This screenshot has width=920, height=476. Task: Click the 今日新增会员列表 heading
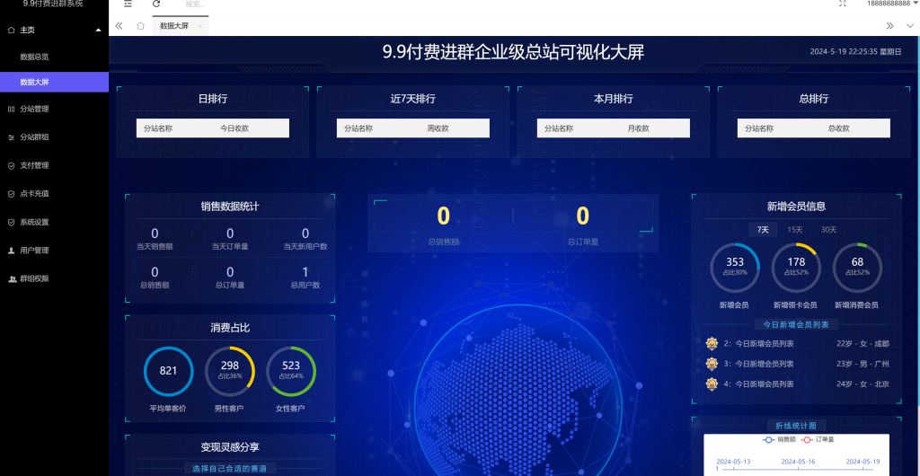[x=796, y=324]
